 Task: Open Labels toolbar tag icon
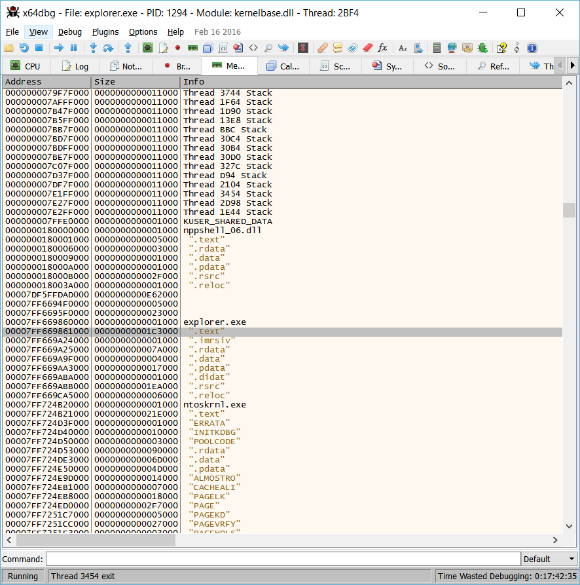pos(353,48)
